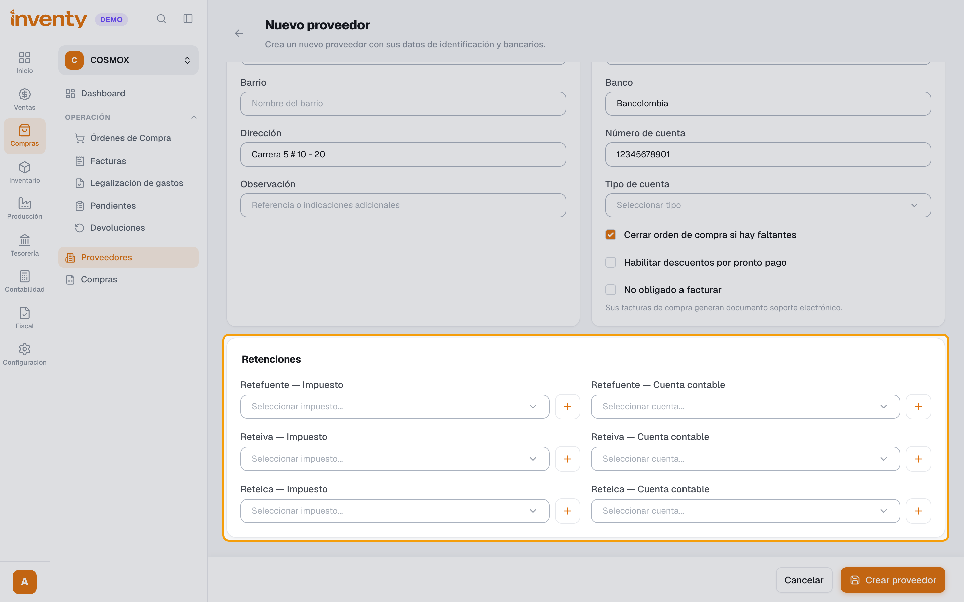Add new Retefuente cuenta contable plus button
Screen dimensions: 964x602
tap(918, 406)
